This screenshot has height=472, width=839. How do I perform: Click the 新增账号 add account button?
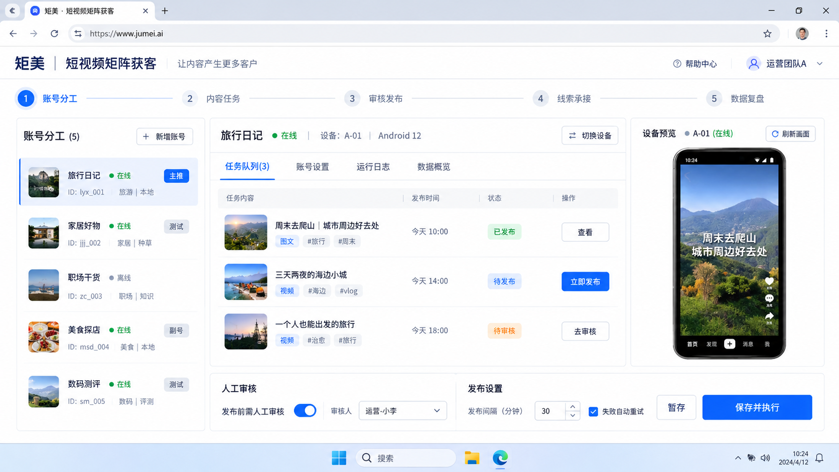(165, 136)
